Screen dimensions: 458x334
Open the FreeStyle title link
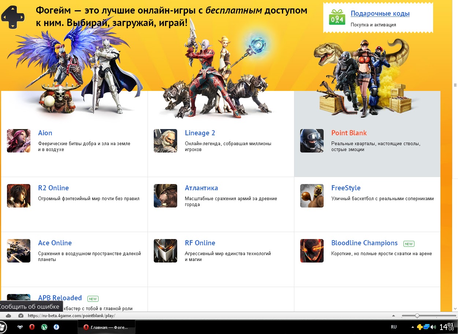[x=346, y=188]
